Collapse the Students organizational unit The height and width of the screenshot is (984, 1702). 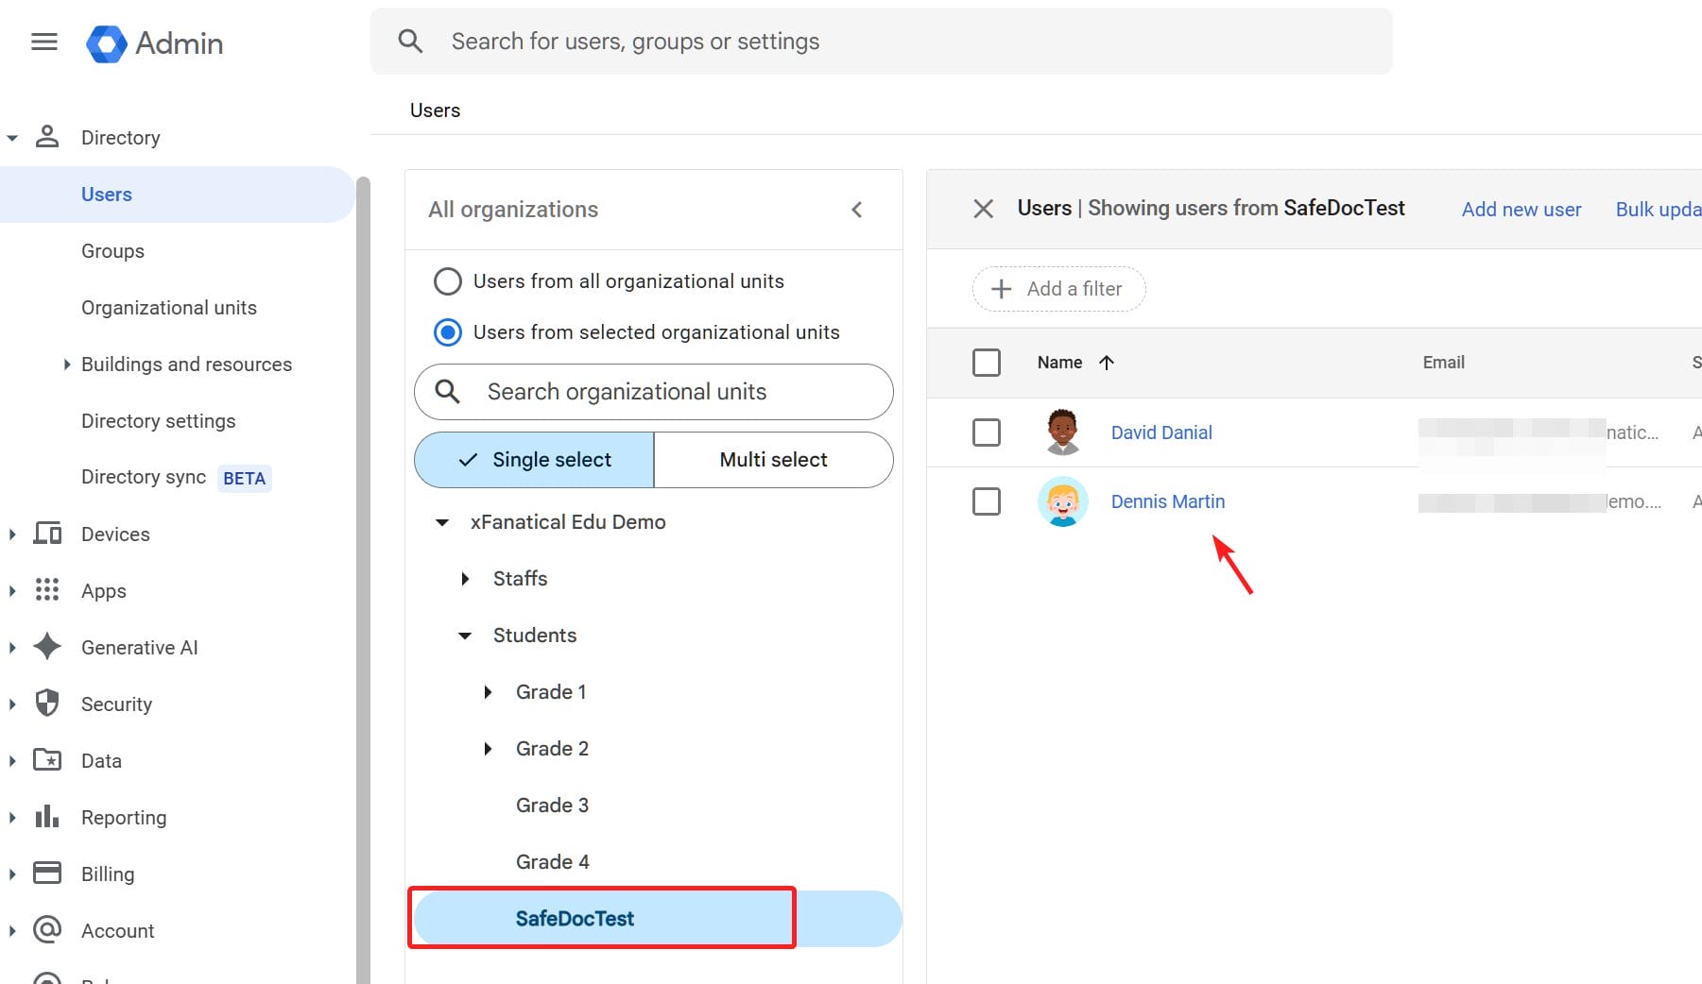pyautogui.click(x=465, y=636)
